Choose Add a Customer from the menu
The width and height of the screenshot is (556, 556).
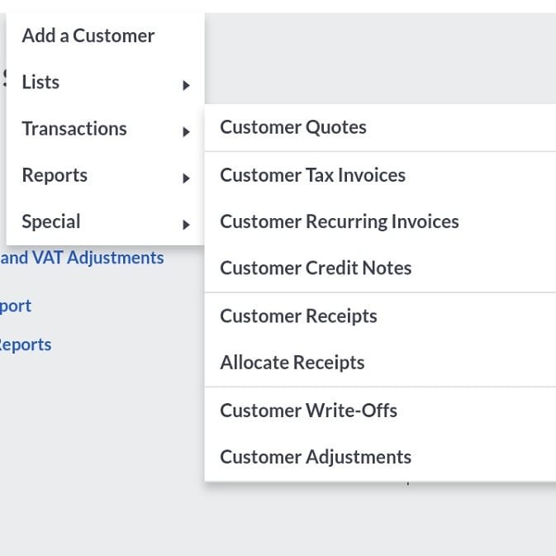coord(105,36)
